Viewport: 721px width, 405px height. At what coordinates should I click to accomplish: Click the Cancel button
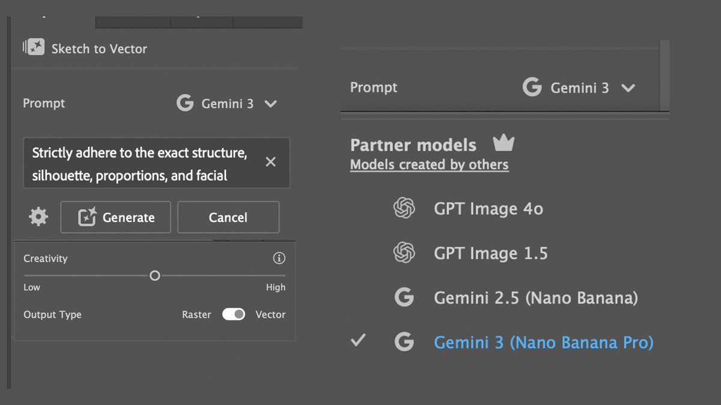[x=228, y=217]
